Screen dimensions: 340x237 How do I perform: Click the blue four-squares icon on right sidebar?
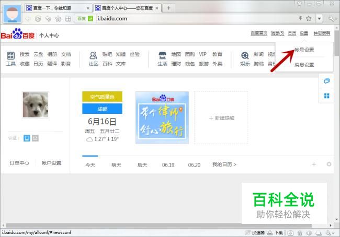(326, 96)
